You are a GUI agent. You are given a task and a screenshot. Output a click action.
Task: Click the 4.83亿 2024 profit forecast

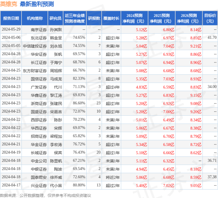[141, 87]
